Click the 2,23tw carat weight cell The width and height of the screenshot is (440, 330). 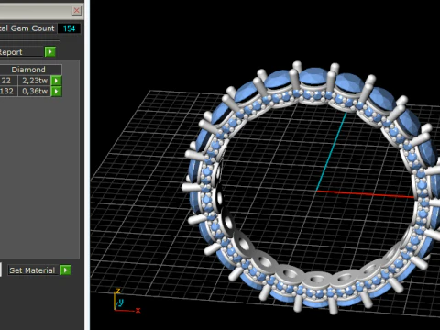coord(35,81)
